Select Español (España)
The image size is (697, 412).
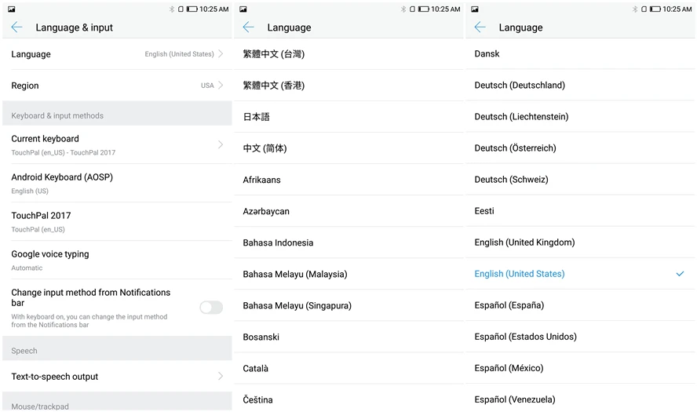(x=580, y=305)
